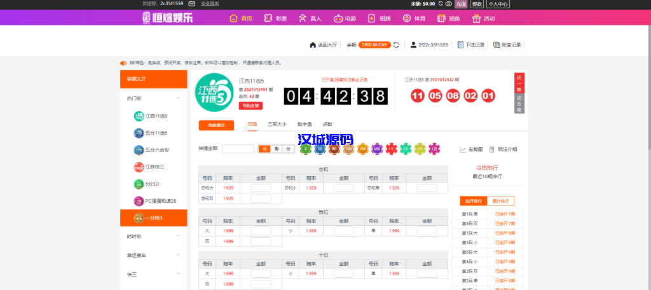Open the 走势图 trend chart icon

[463, 149]
